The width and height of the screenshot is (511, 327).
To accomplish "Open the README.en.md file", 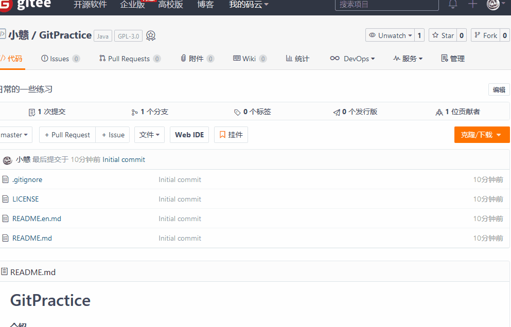I will 37,219.
